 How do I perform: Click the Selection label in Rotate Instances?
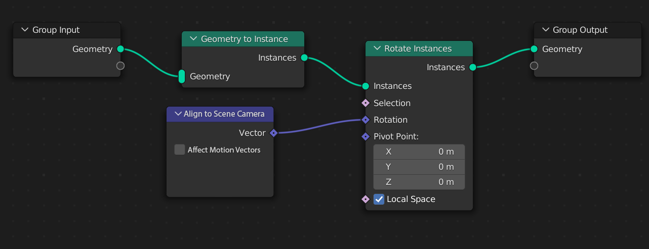(392, 103)
